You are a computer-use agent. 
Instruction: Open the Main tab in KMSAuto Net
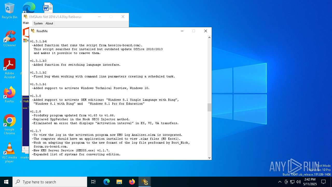(26, 23)
